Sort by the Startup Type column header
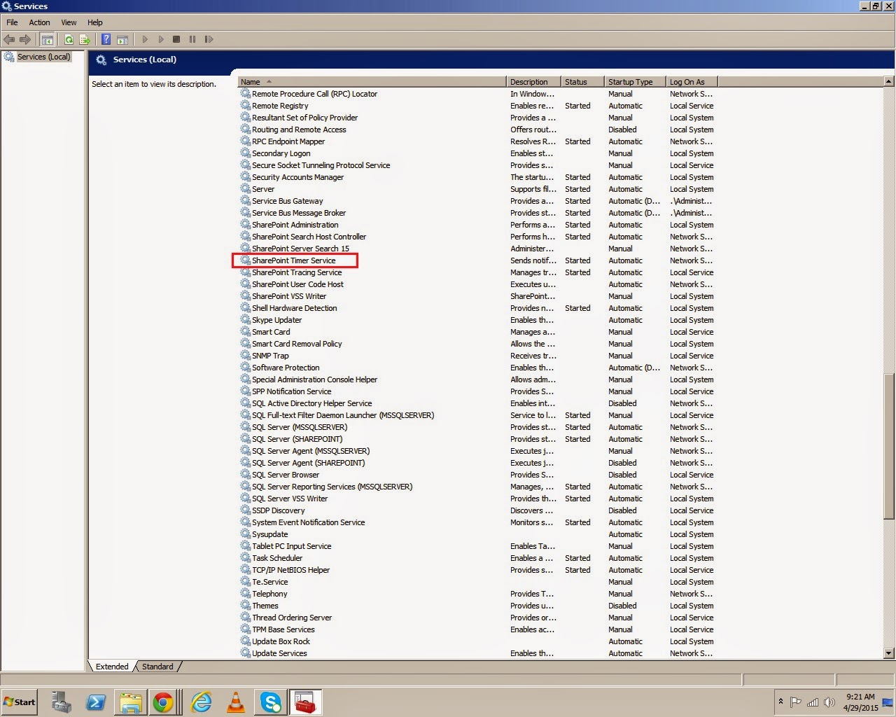Viewport: 896px width, 717px height. point(636,82)
